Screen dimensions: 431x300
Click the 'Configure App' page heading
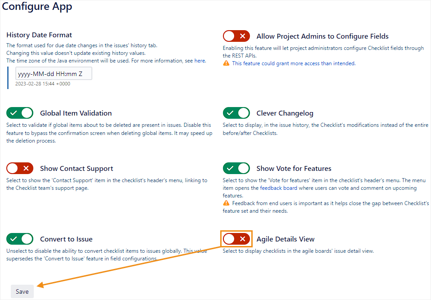tap(37, 7)
